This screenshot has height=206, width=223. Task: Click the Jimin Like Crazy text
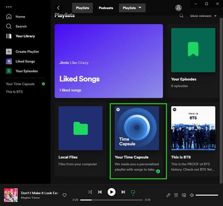(74, 63)
